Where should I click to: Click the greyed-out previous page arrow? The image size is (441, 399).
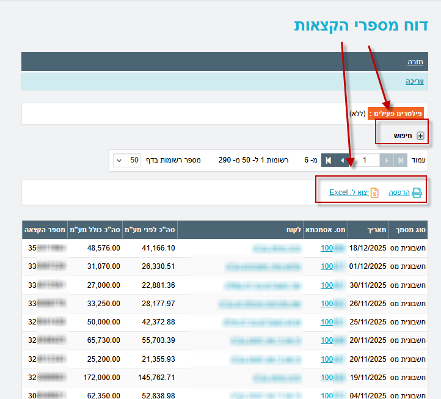click(x=387, y=160)
